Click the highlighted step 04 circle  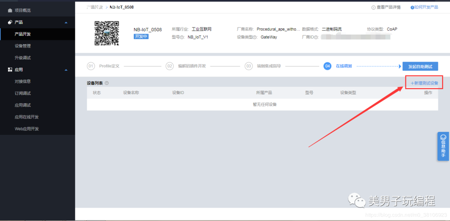pos(327,66)
